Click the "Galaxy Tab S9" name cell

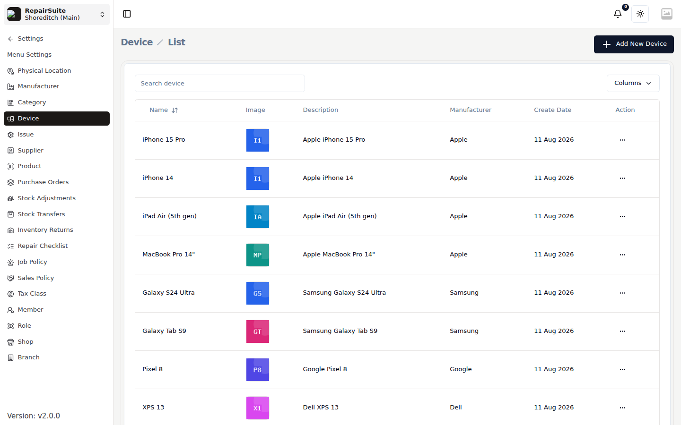164,331
